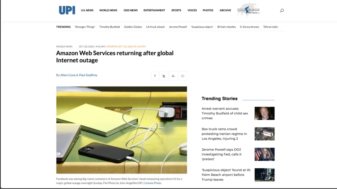Open Photos menu
The height and width of the screenshot is (189, 337).
point(208,10)
